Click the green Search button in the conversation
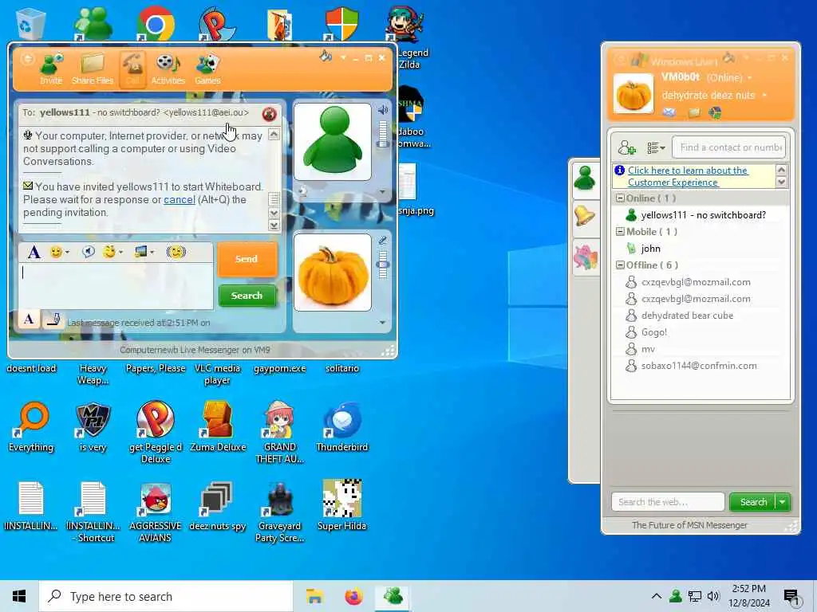Screen dimensions: 817x612 click(x=247, y=296)
